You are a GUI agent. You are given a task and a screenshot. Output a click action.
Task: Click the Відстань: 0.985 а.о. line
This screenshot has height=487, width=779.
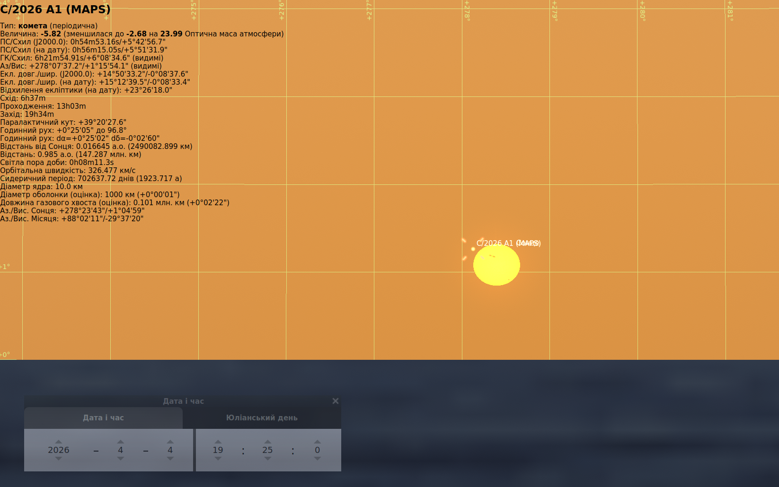point(71,155)
